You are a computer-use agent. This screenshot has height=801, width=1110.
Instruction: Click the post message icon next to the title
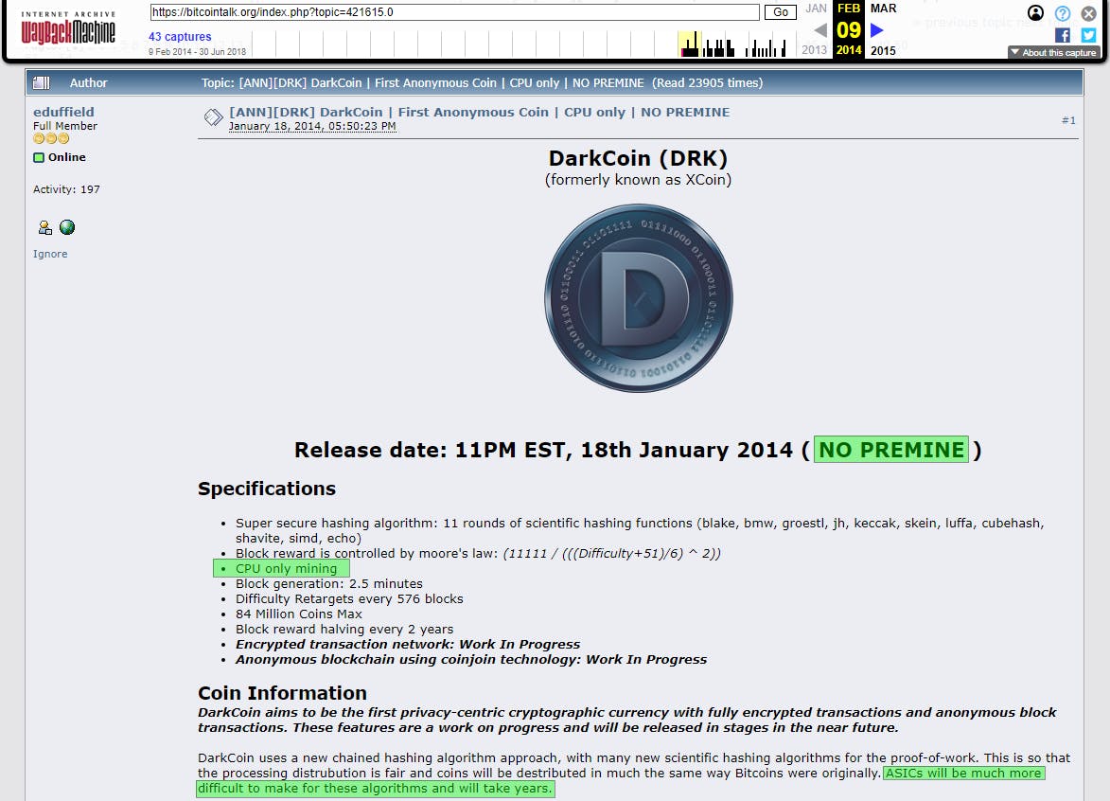tap(213, 117)
